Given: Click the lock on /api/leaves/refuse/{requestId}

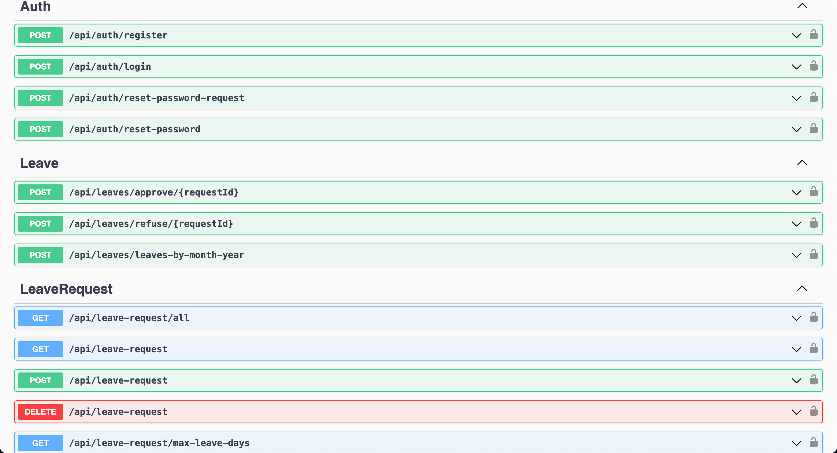Looking at the screenshot, I should [814, 223].
